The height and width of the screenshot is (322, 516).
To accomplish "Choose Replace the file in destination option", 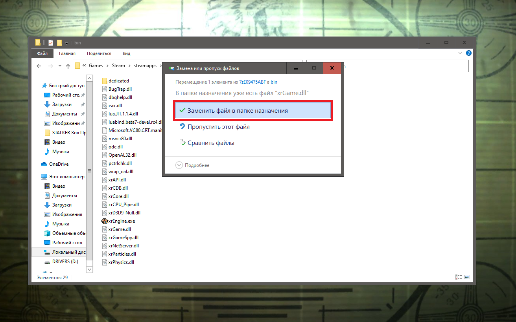I will 253,111.
